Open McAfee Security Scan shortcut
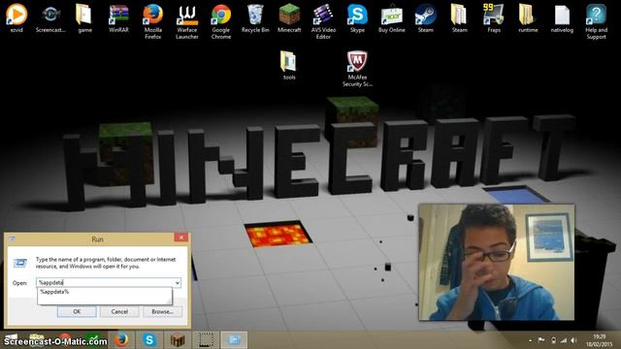Screen dimensions: 621x349 click(357, 69)
